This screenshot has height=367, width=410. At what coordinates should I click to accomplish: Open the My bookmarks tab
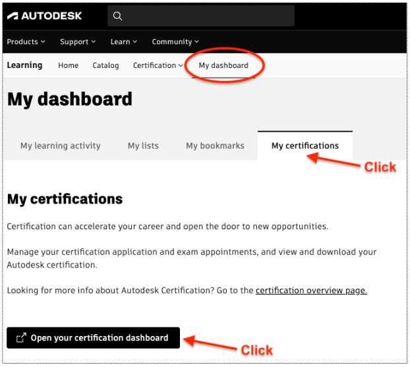pos(215,146)
